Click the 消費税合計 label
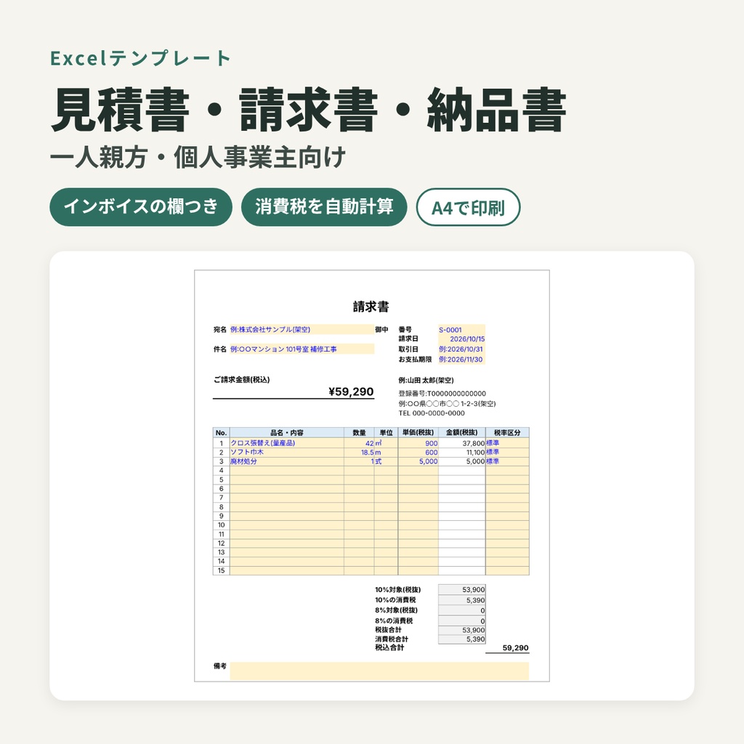 (x=392, y=639)
